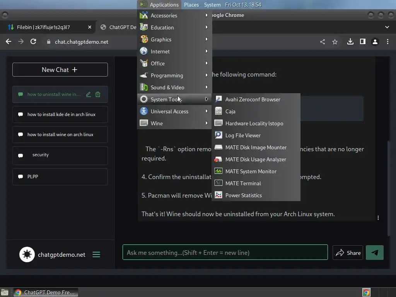This screenshot has height=297, width=396.
Task: Click the System Tools gear icon
Action: (x=144, y=99)
